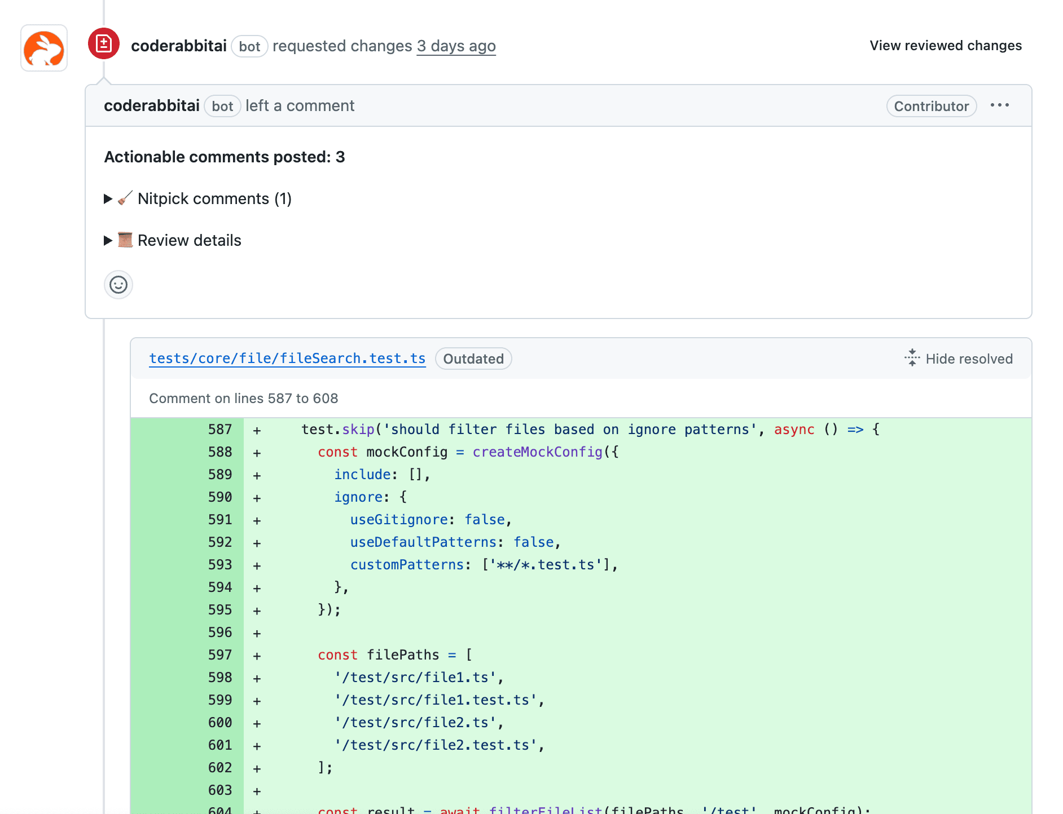
Task: Open the emoji reaction smiley picker
Action: 118,285
